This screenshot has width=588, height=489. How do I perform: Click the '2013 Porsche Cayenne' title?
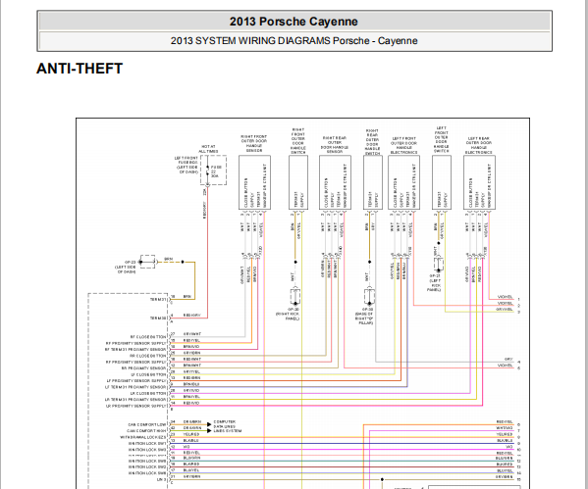[294, 22]
